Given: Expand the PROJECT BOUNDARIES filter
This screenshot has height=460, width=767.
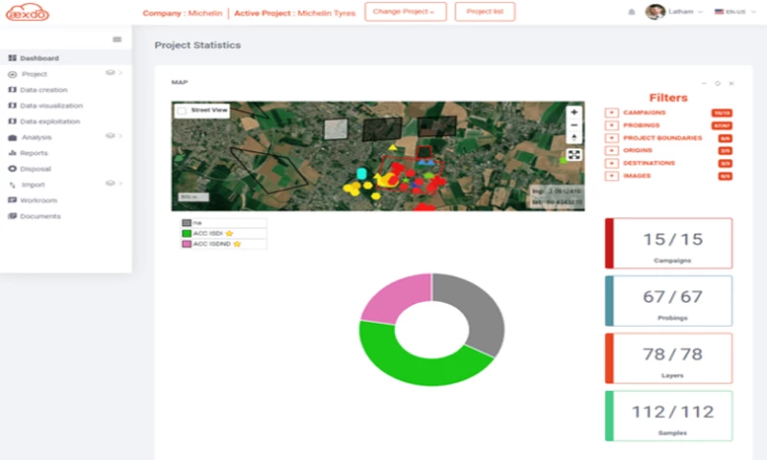Looking at the screenshot, I should point(612,138).
